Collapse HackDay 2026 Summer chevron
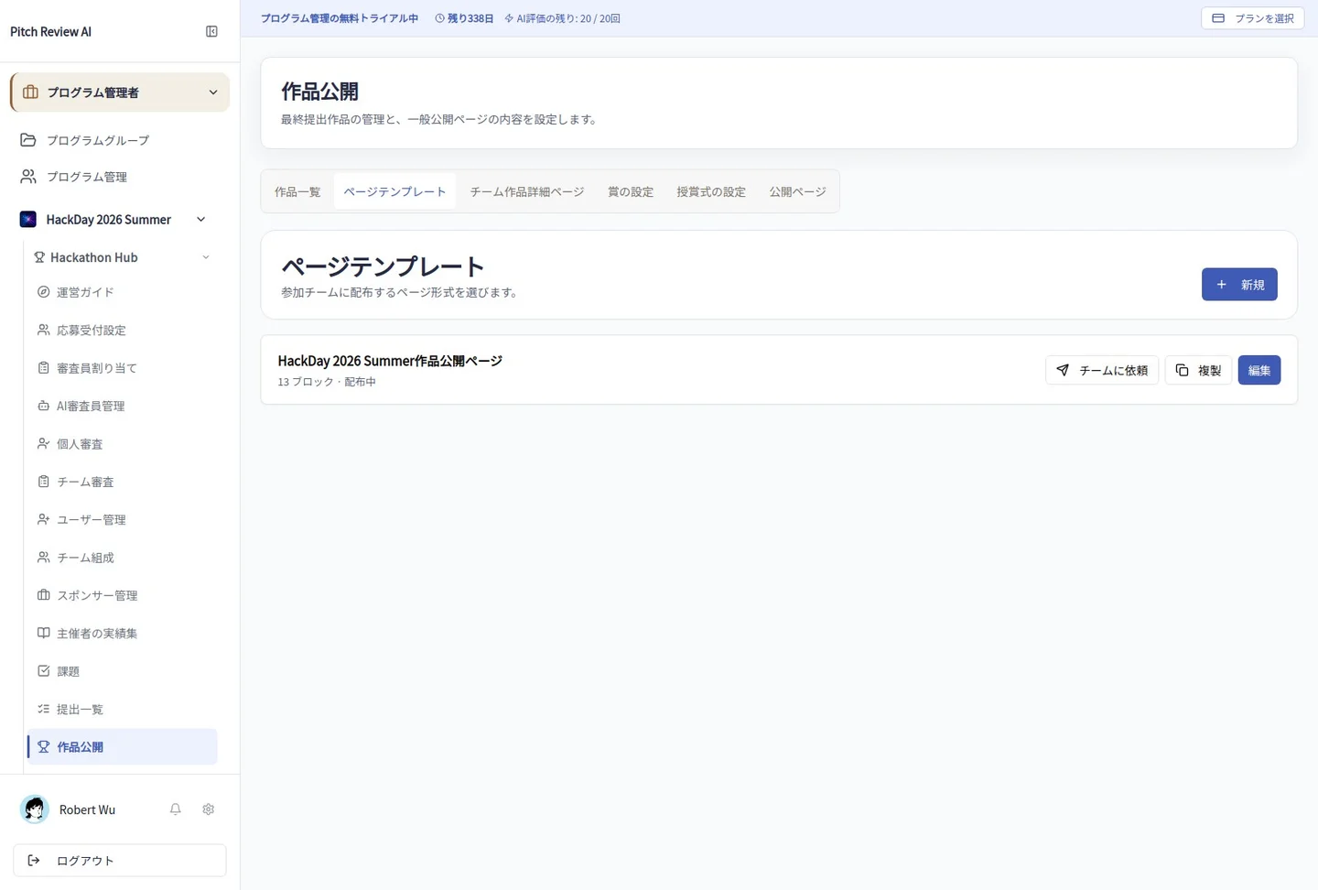1318x890 pixels. (201, 220)
